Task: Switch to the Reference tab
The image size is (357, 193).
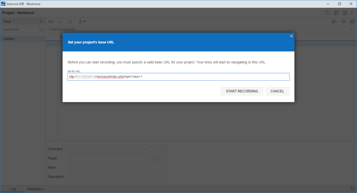Action: point(35,189)
